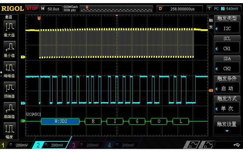The width and height of the screenshot is (243, 152).
Task: Click the source 1 waveform generator icon
Action: click(x=192, y=145)
